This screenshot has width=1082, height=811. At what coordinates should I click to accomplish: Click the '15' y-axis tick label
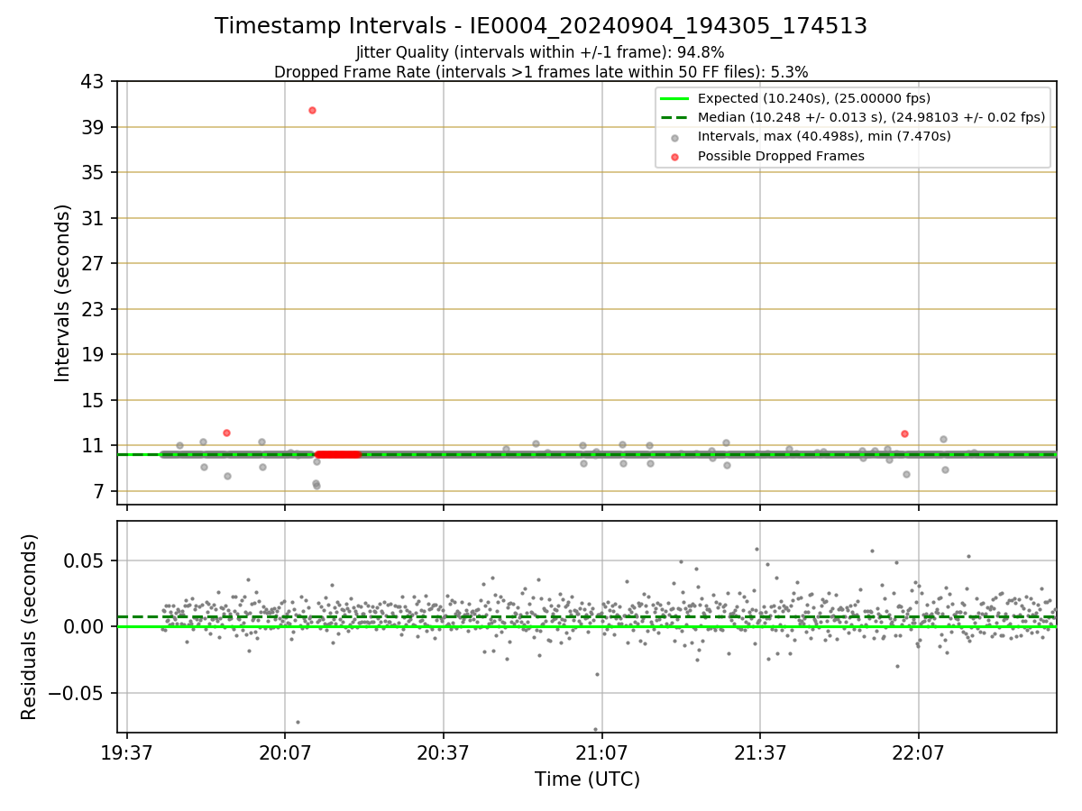(x=93, y=400)
